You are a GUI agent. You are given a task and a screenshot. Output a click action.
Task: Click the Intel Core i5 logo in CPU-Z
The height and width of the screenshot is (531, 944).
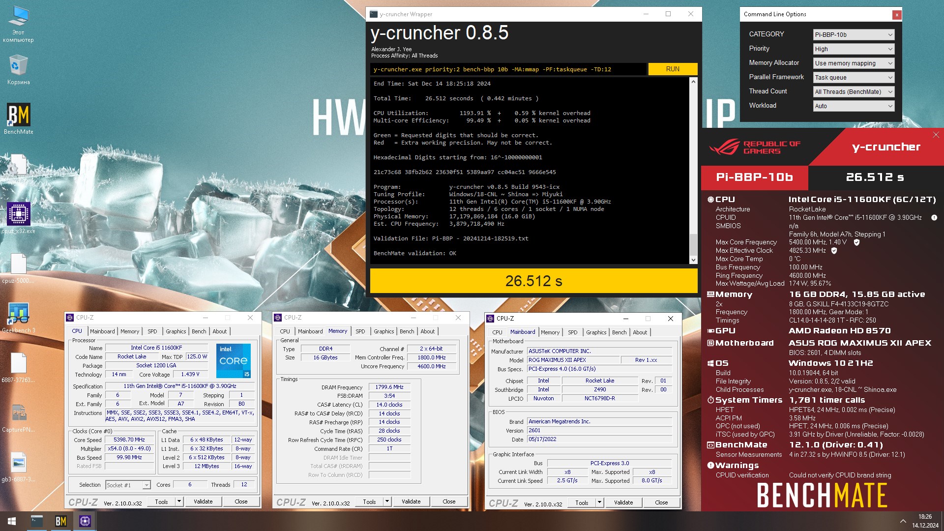[x=234, y=360]
